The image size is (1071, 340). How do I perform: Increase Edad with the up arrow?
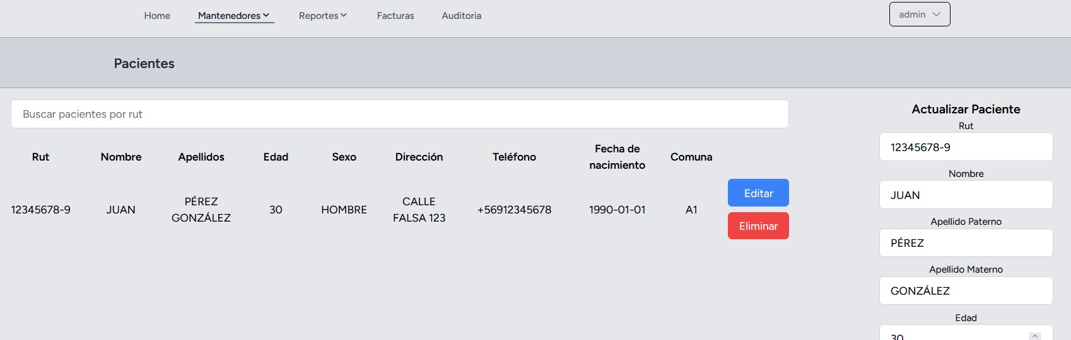point(1034,336)
